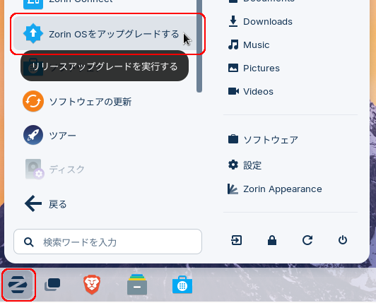Toggle the Zorin menu taskbar button
The height and width of the screenshot is (303, 376).
(x=18, y=285)
